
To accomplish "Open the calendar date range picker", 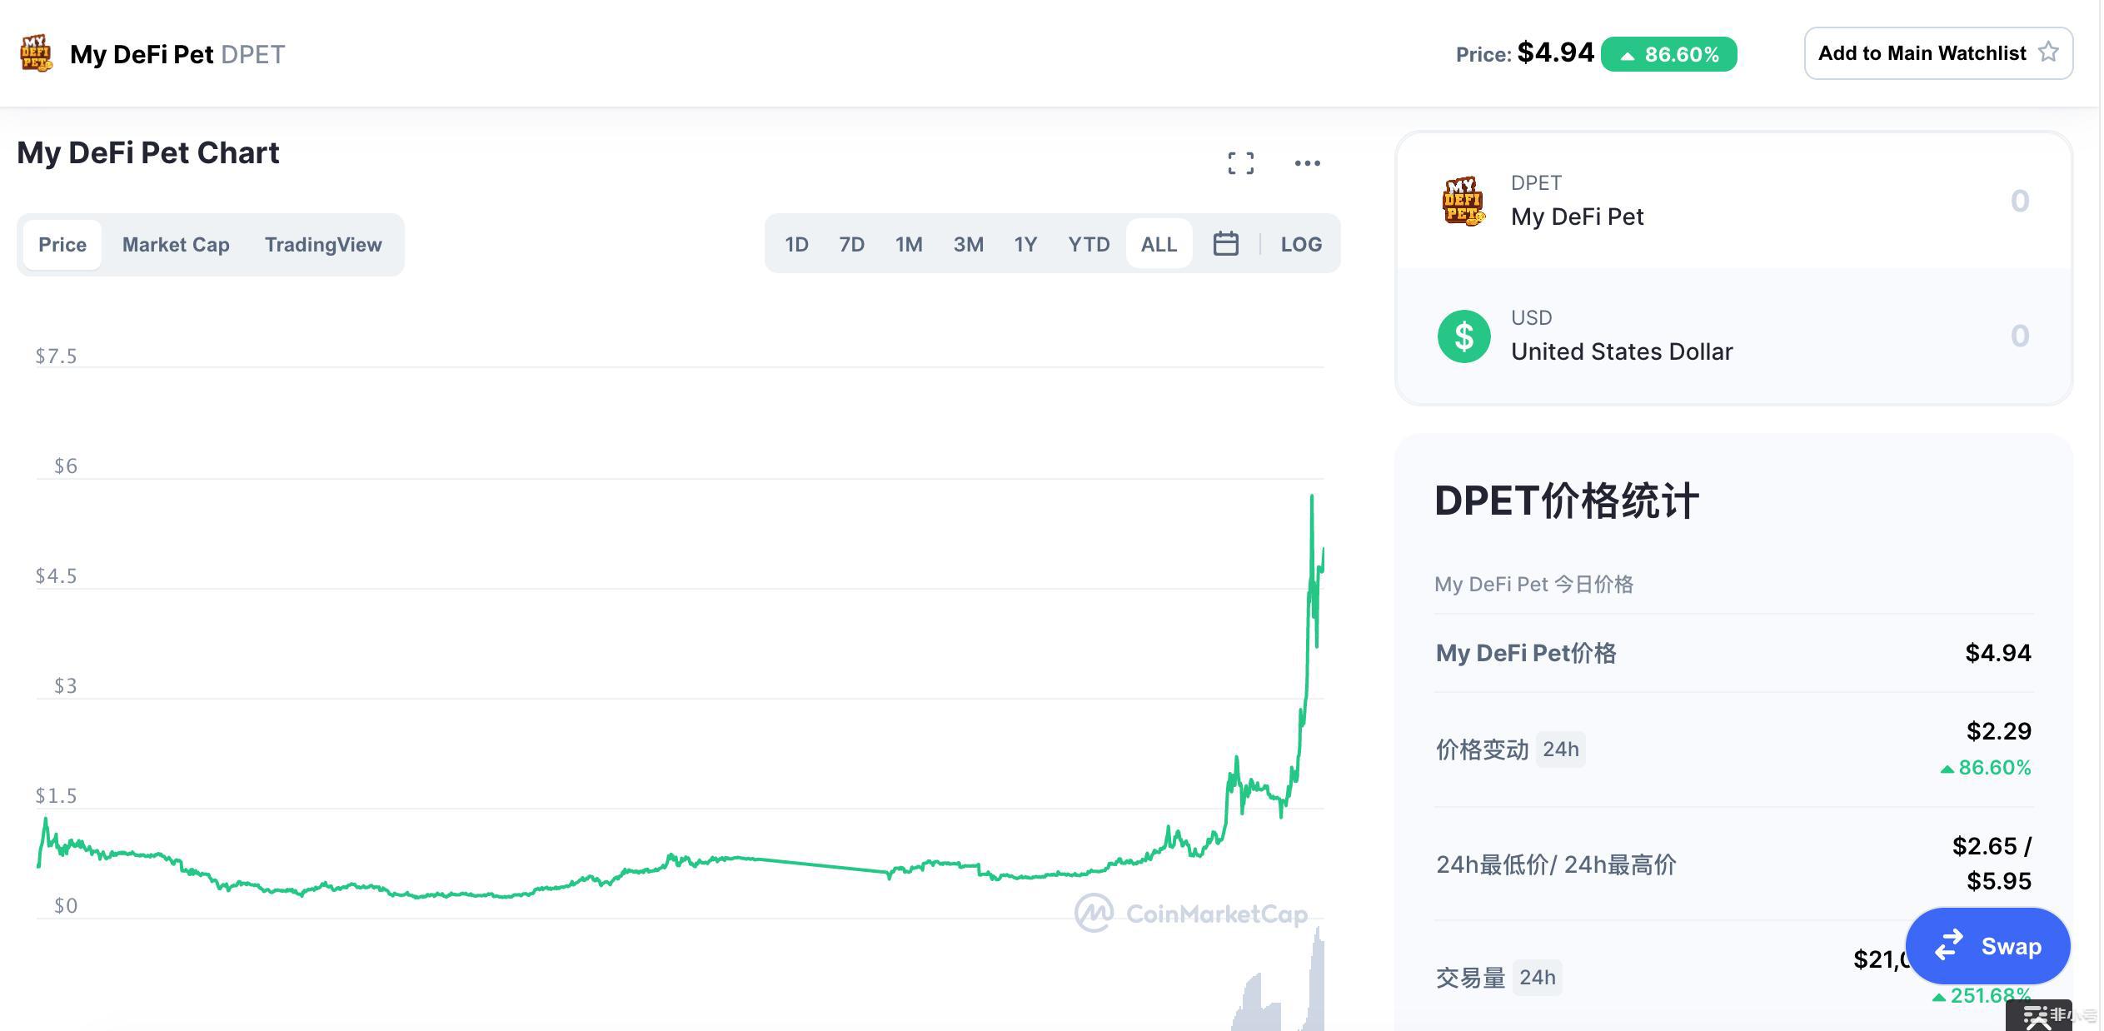I will [x=1225, y=244].
